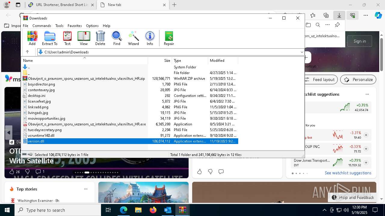The image size is (385, 216).
Task: Sort files by Modified column header
Action: click(x=223, y=61)
